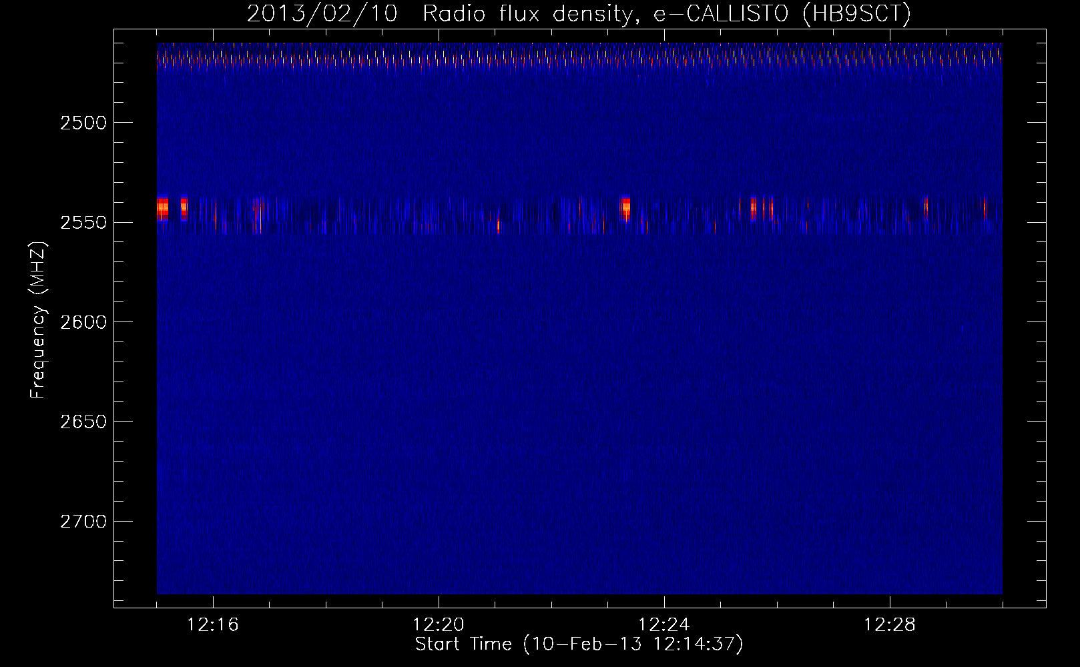The width and height of the screenshot is (1080, 667).
Task: Click the 12:20 time axis label
Action: [x=439, y=625]
